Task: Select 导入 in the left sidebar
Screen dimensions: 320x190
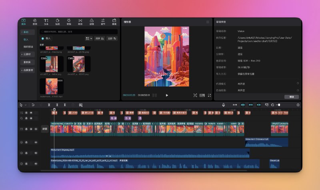Action: pyautogui.click(x=26, y=40)
